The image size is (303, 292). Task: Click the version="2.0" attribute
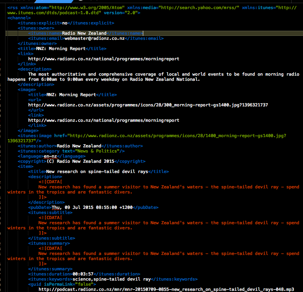[x=120, y=13]
